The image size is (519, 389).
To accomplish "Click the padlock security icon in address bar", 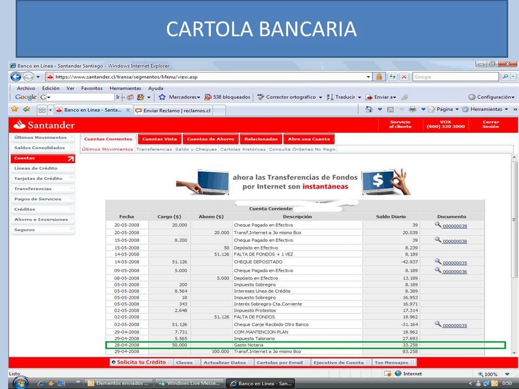I will pos(379,77).
